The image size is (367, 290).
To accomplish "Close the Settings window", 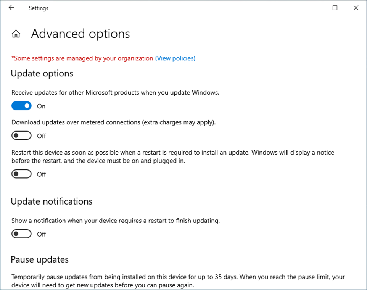I will coord(356,8).
